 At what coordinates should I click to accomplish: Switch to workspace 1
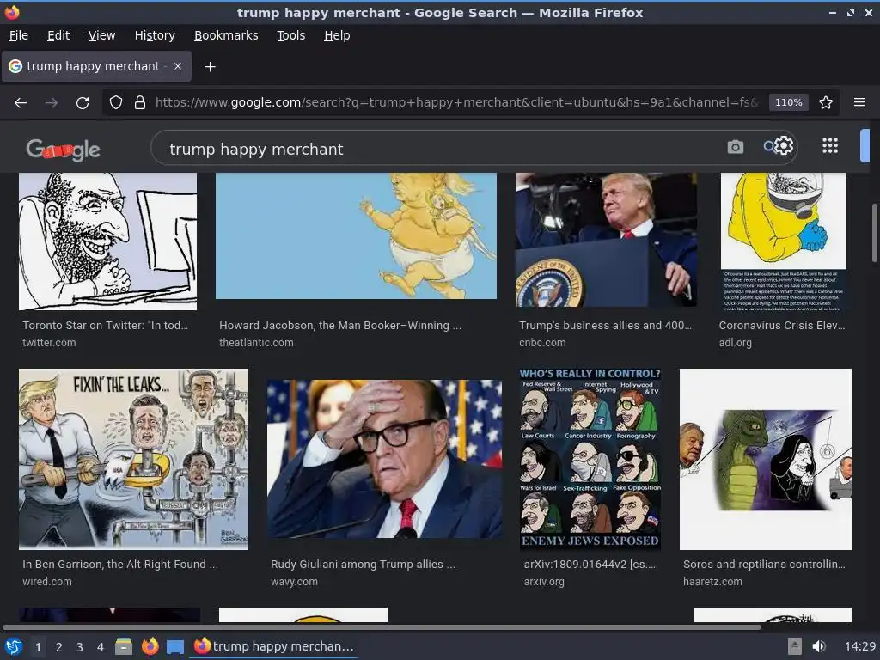click(38, 647)
